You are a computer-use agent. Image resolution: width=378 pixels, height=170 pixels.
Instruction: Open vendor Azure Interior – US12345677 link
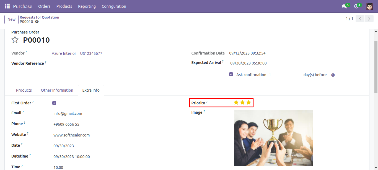coord(77,53)
